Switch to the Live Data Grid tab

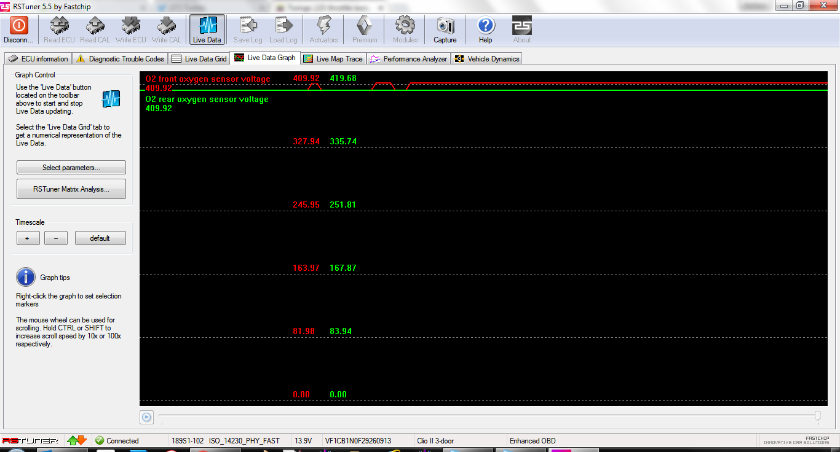coord(199,59)
